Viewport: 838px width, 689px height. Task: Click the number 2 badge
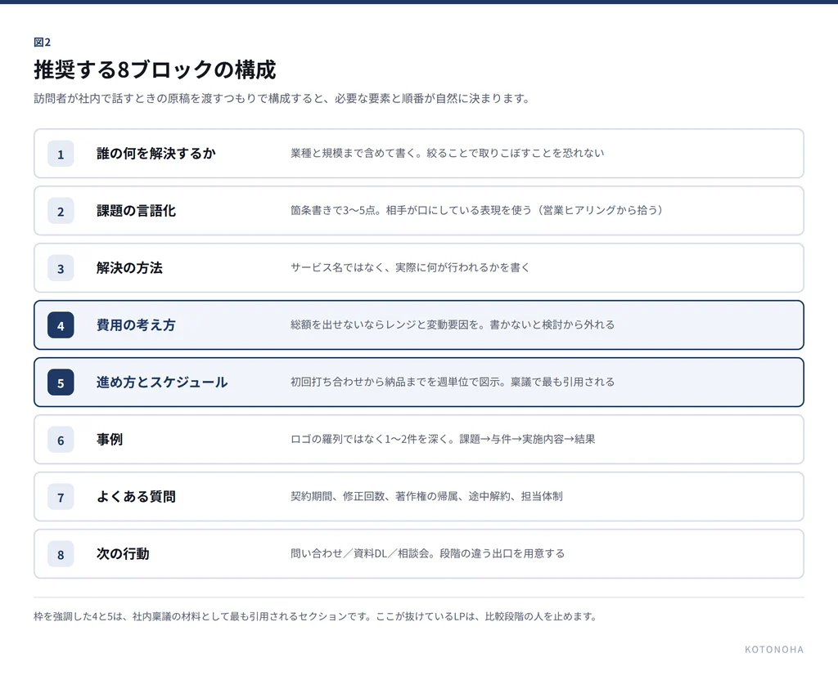point(61,211)
